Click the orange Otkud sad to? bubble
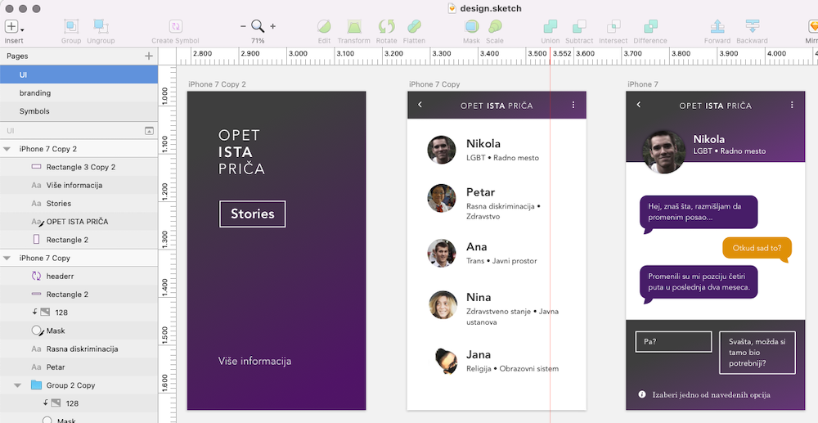818x423 pixels. coord(757,248)
